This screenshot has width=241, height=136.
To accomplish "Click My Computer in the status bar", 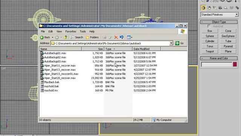I will (162, 120).
